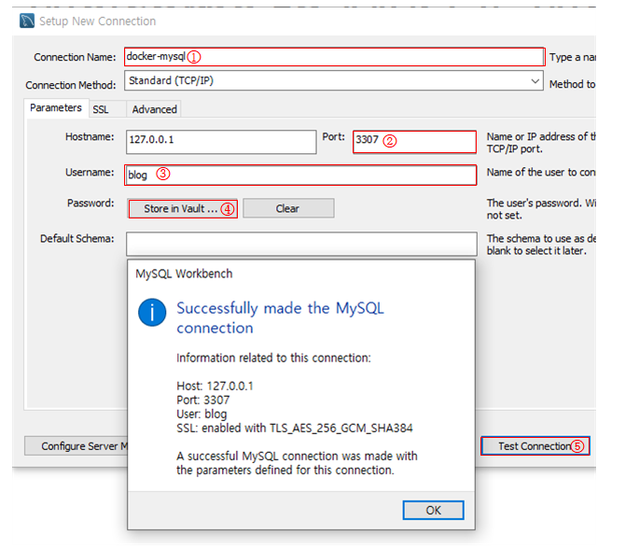Click the 'Name of the user to con' hint text
The width and height of the screenshot is (625, 549).
(x=541, y=173)
